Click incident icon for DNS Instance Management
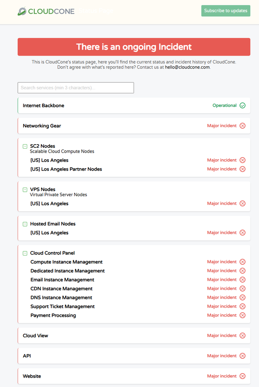 [x=242, y=297]
